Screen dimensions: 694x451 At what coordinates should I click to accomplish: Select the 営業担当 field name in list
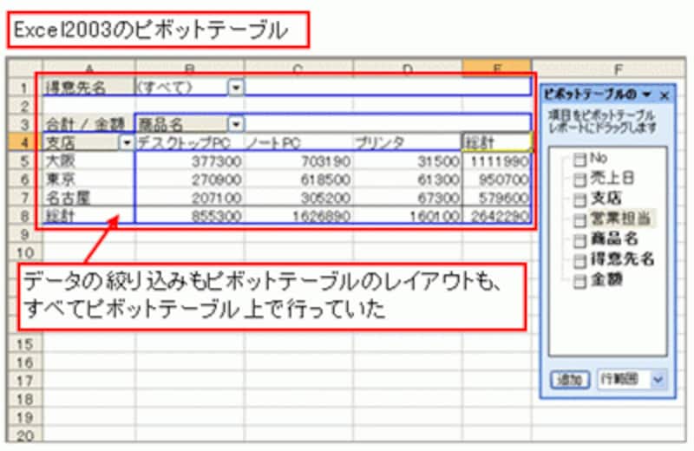click(x=621, y=219)
